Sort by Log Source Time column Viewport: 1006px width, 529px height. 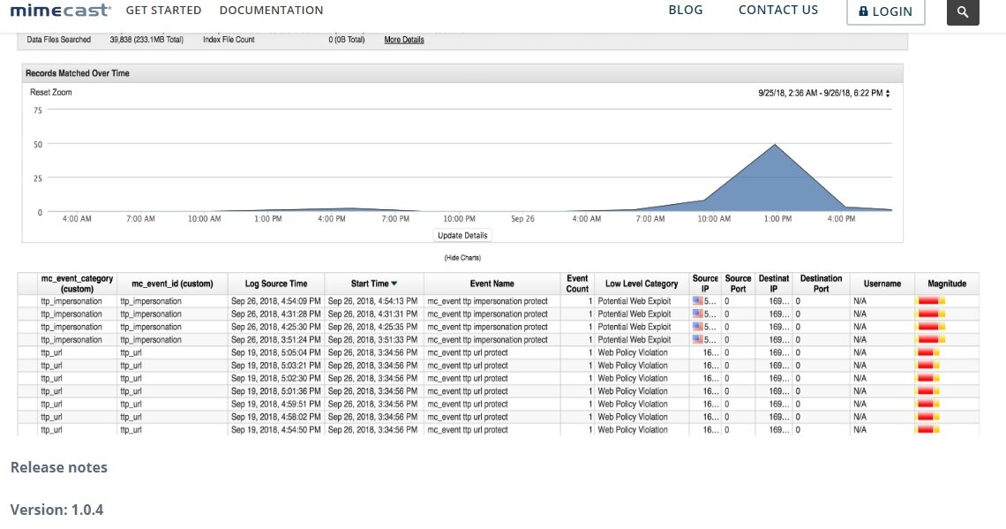pyautogui.click(x=275, y=283)
